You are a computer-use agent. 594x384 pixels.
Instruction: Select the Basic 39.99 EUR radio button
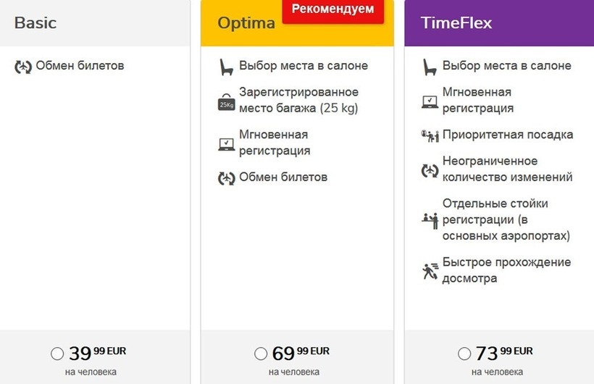pos(57,354)
